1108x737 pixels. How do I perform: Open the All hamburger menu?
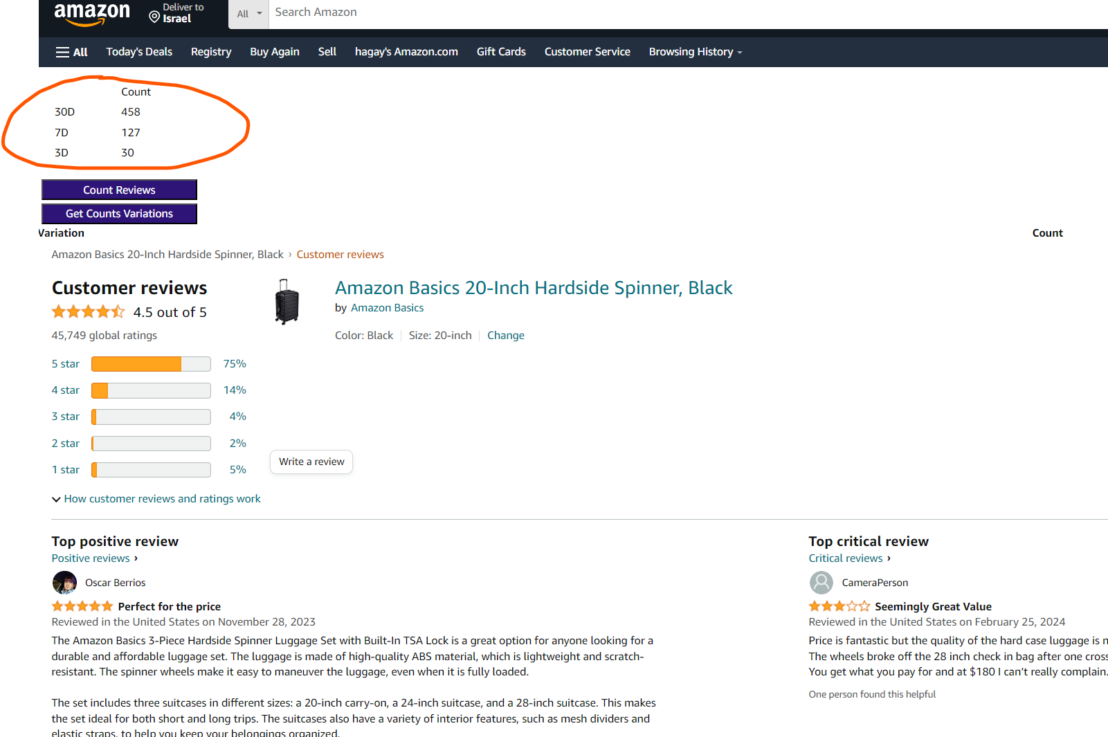pyautogui.click(x=72, y=52)
